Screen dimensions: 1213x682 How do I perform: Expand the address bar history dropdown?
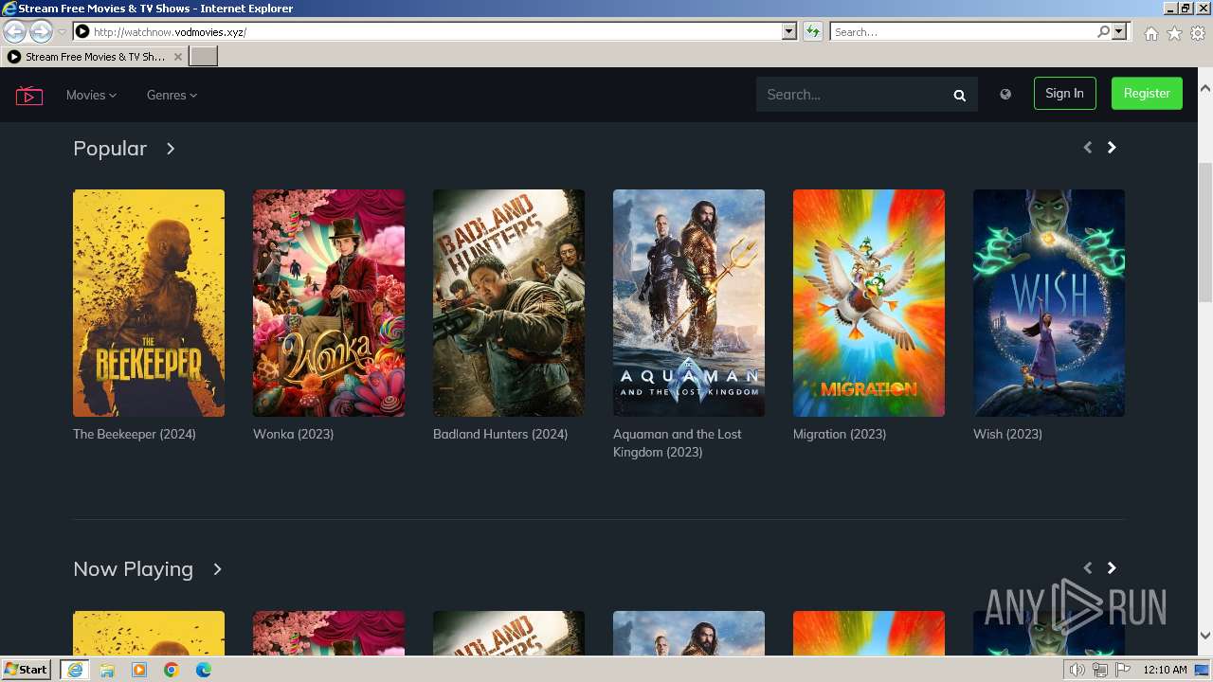click(789, 31)
